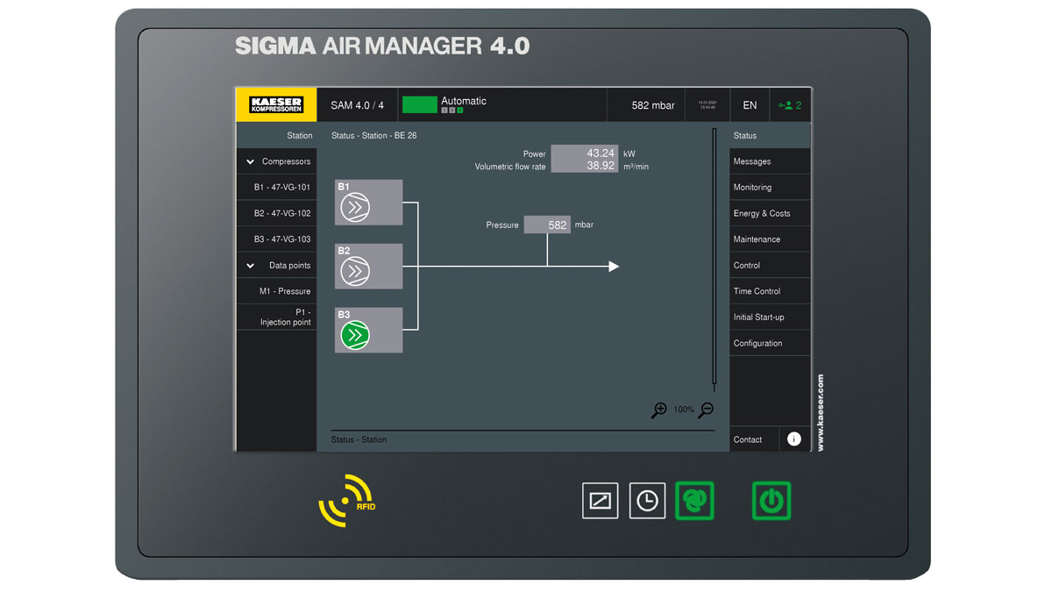This screenshot has height=592, width=1052.
Task: Click the power value 43.24 field
Action: (584, 153)
